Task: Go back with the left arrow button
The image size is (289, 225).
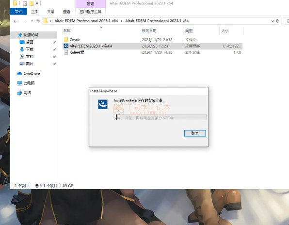Action: pyautogui.click(x=16, y=21)
